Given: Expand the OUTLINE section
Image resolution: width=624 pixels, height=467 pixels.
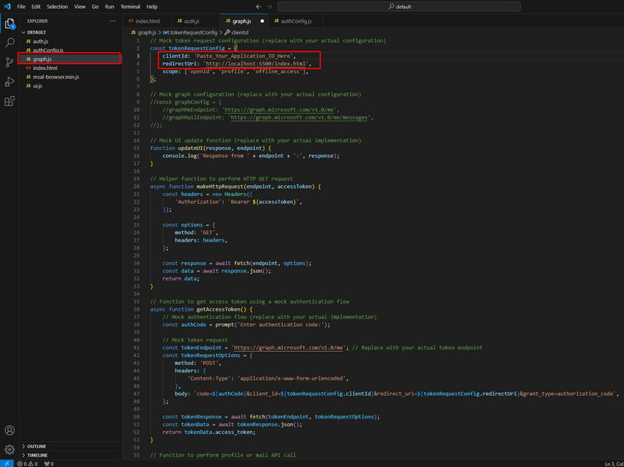Looking at the screenshot, I should point(37,446).
